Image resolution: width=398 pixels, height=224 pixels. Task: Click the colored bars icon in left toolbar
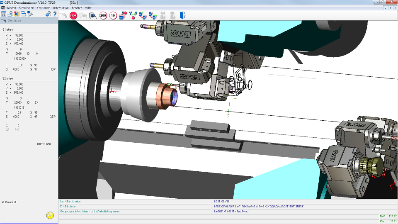coord(17,14)
